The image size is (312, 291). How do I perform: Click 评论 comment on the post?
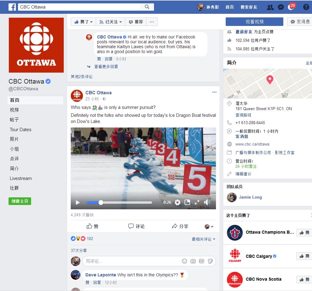(x=137, y=226)
